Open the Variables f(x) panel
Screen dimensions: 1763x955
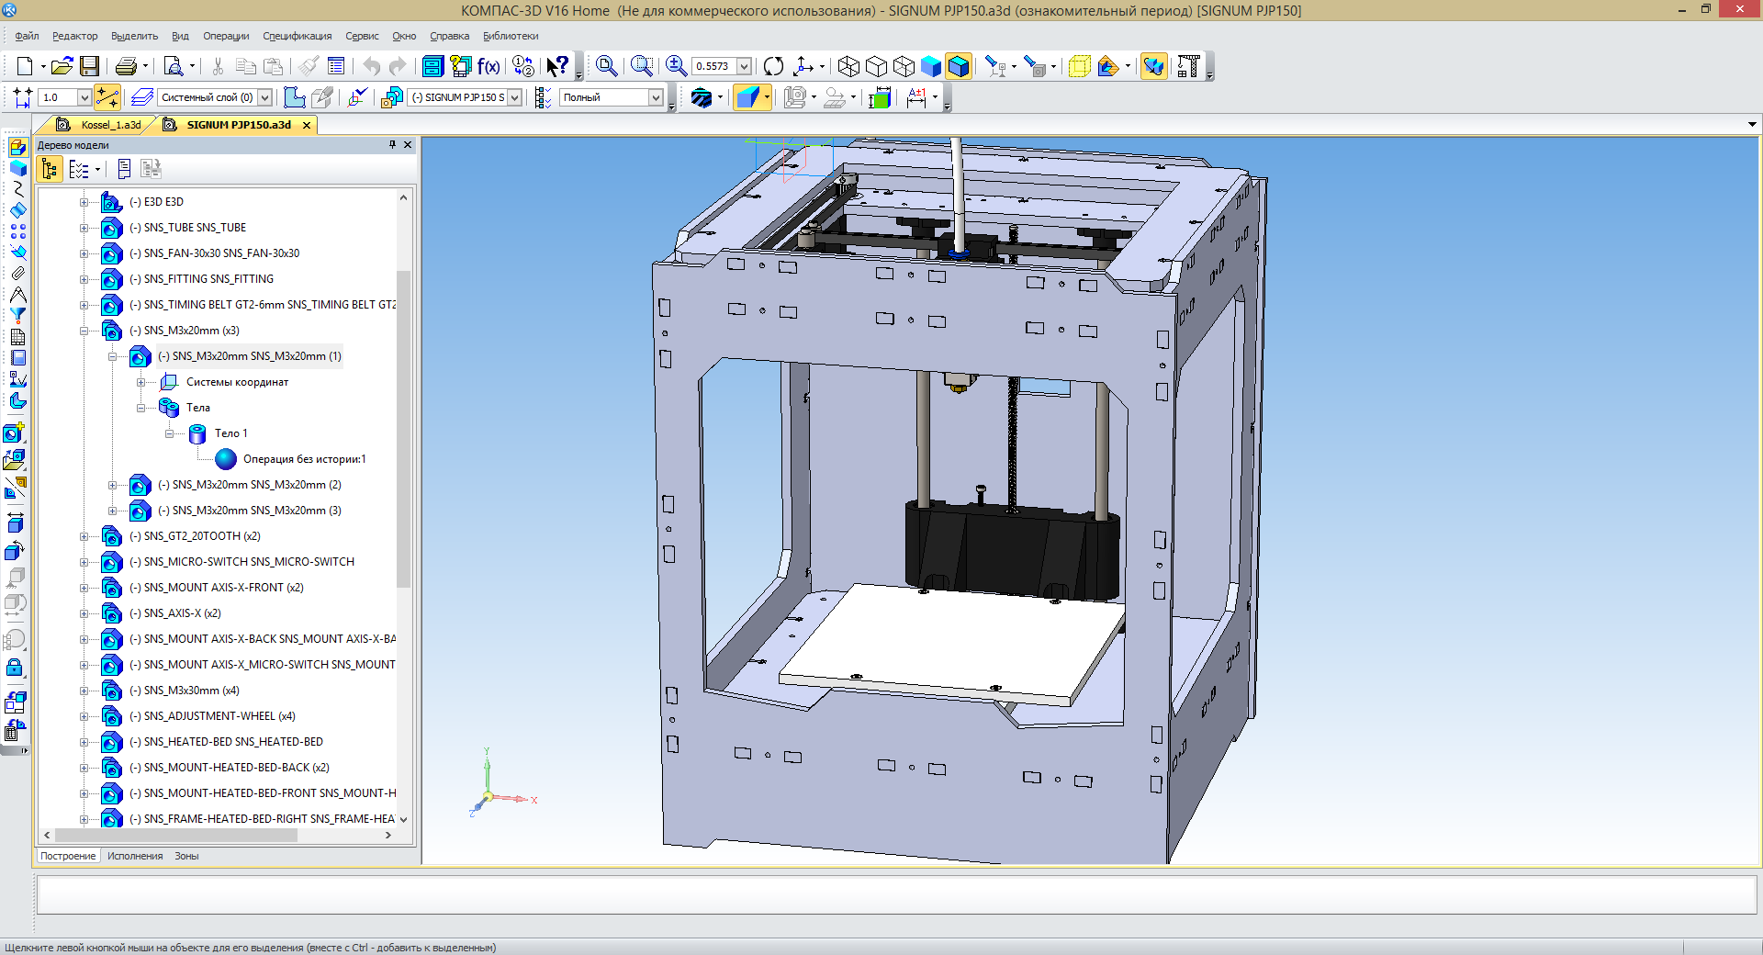(488, 66)
